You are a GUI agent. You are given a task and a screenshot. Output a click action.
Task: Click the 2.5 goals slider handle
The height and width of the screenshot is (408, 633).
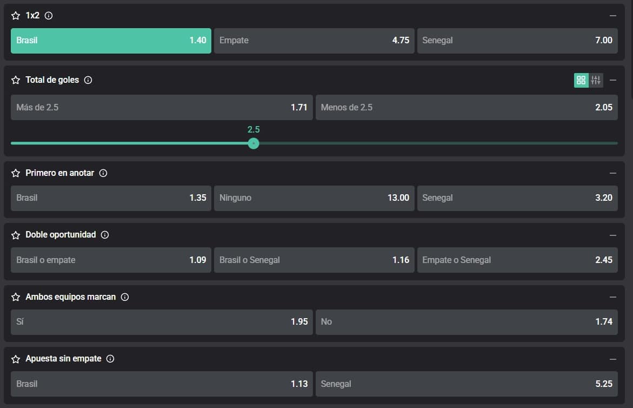(254, 143)
